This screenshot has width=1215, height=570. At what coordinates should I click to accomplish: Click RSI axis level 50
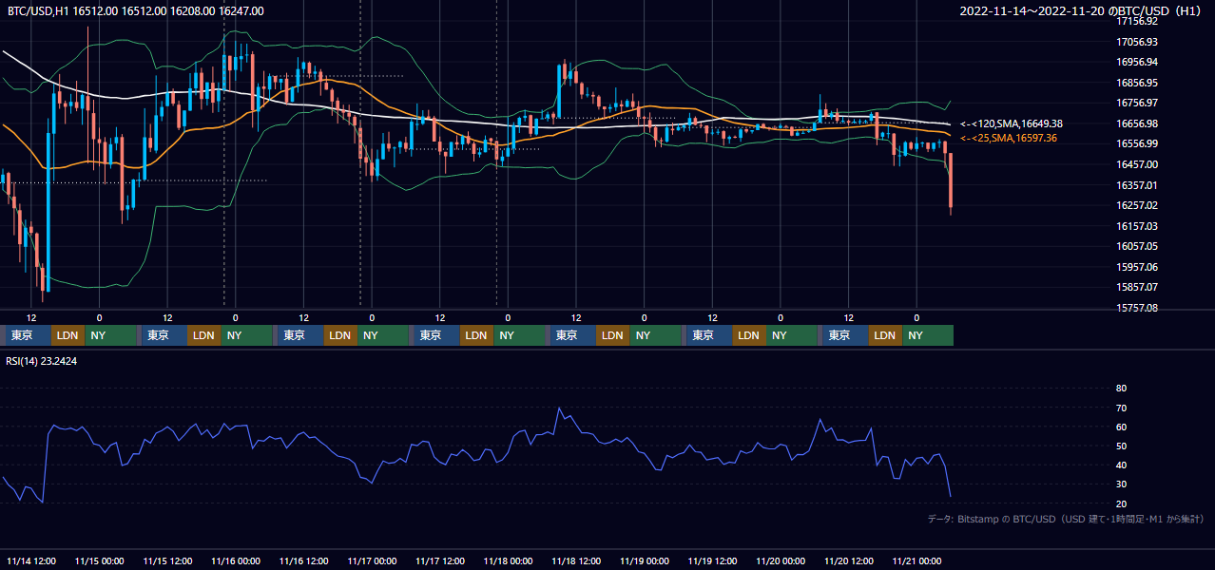[x=1121, y=446]
